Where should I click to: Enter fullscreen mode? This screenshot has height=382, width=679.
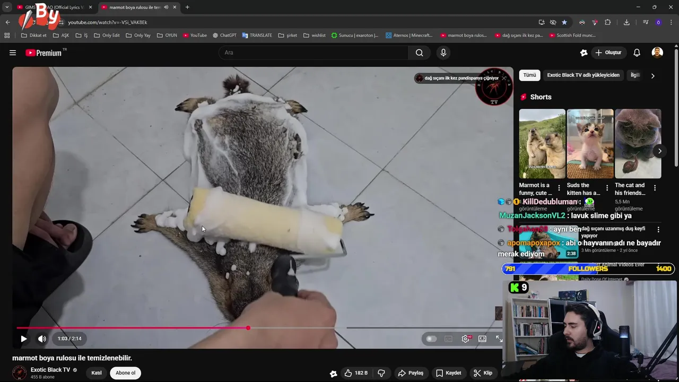pyautogui.click(x=499, y=338)
